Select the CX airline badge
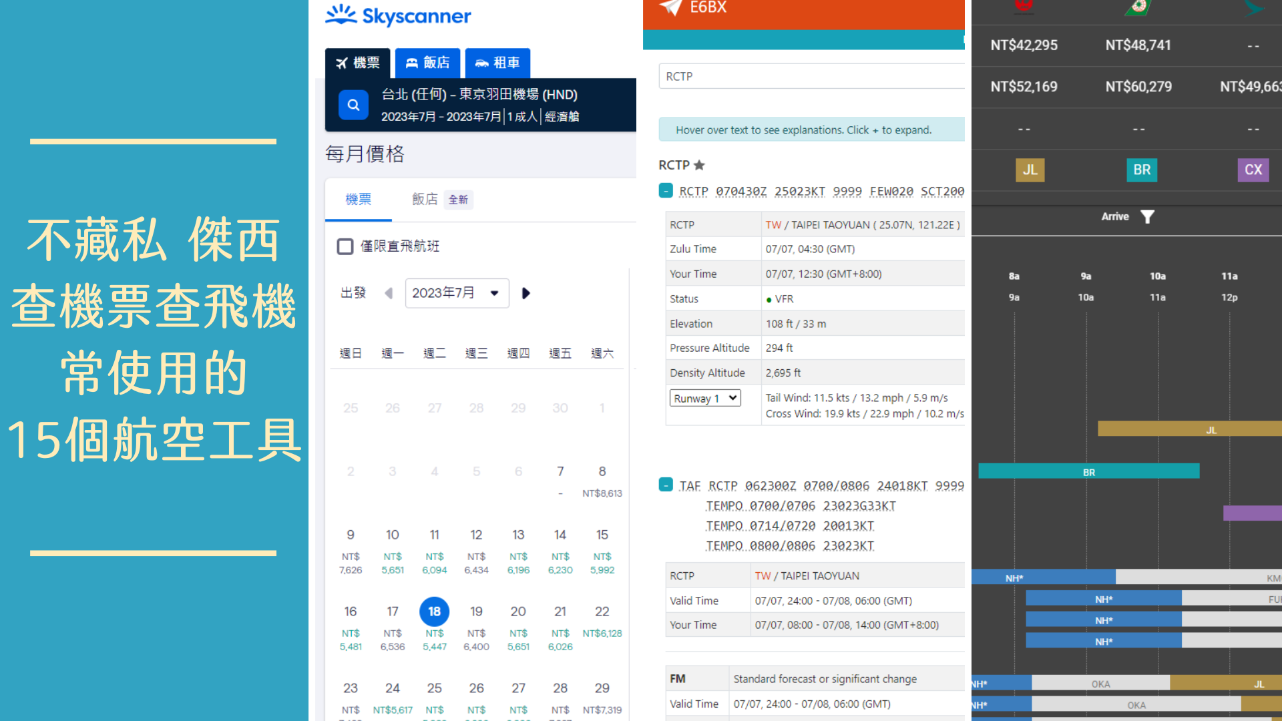The image size is (1282, 721). pos(1253,170)
